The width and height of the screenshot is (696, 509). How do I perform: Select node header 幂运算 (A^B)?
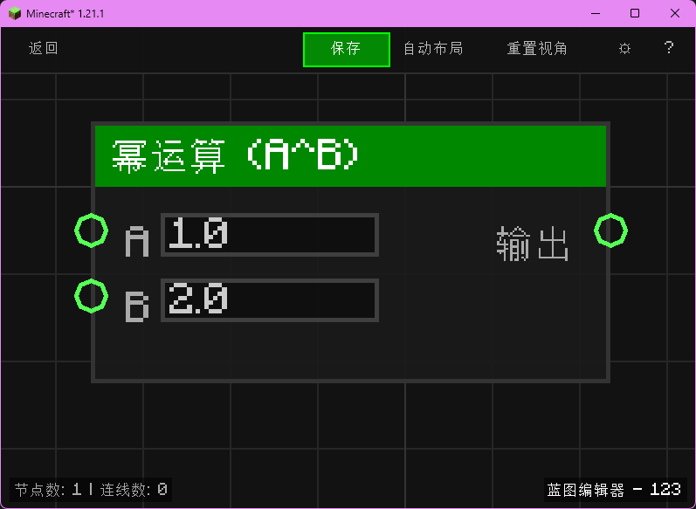351,156
